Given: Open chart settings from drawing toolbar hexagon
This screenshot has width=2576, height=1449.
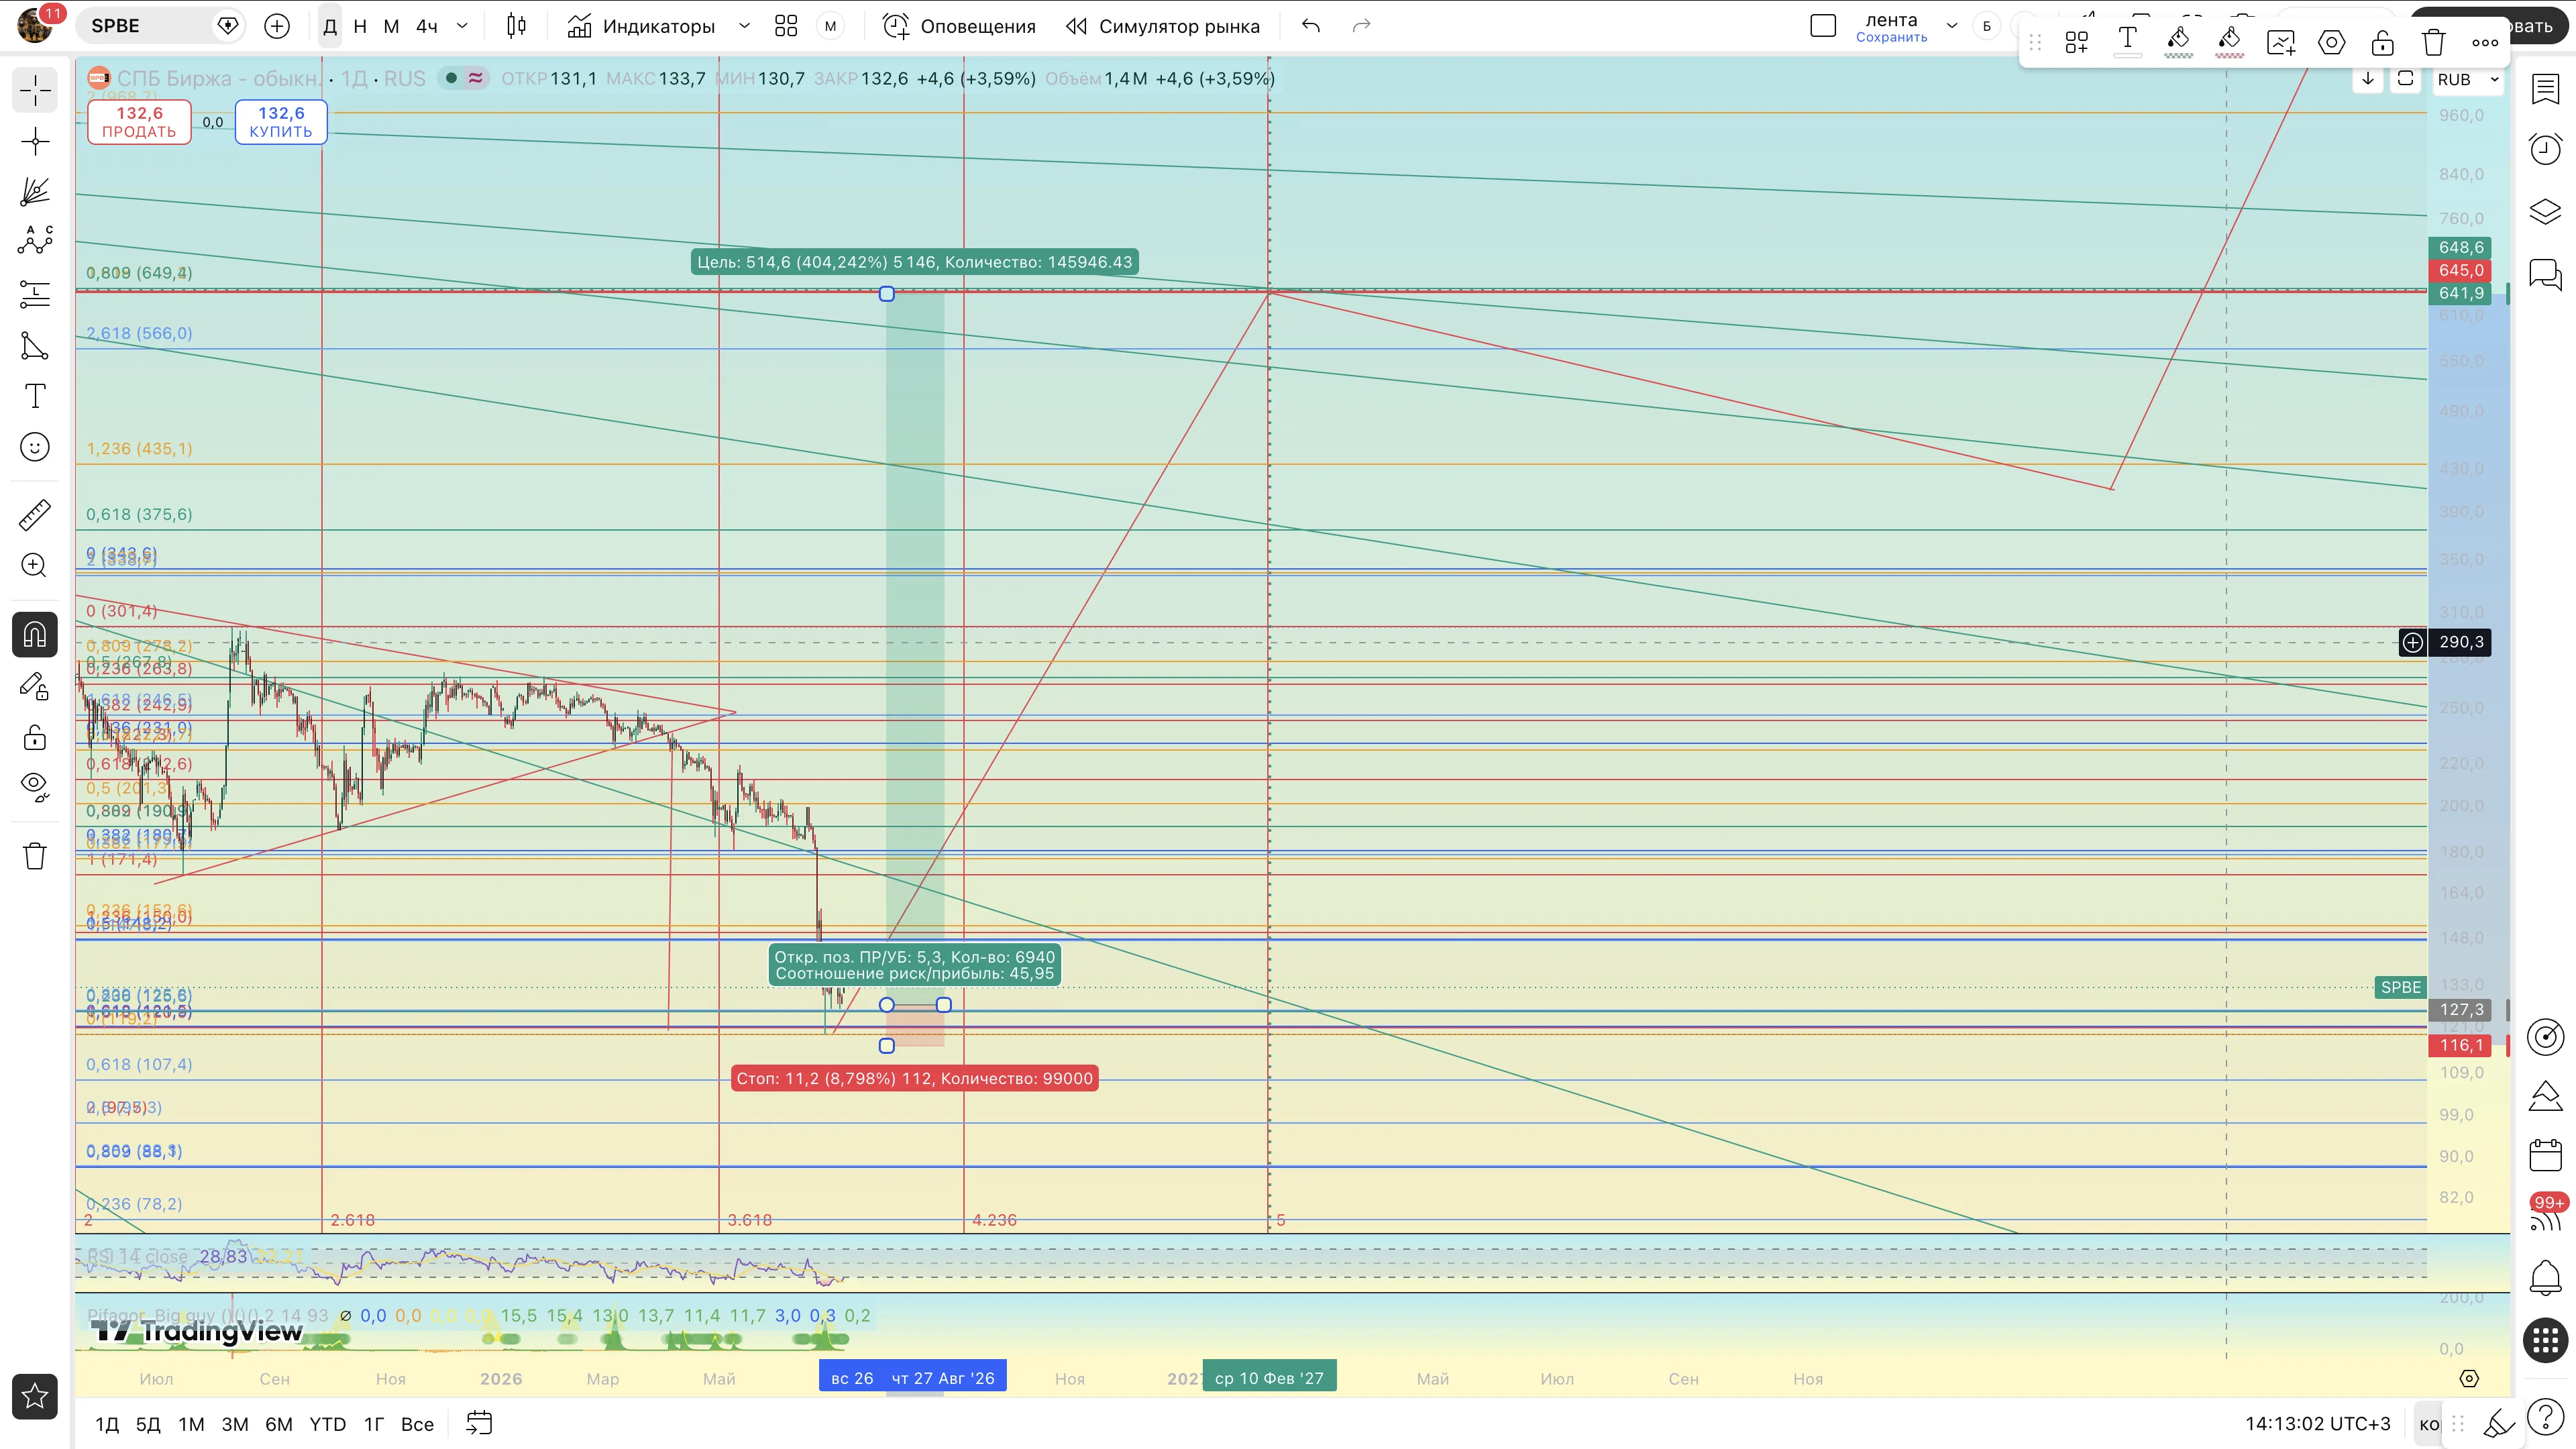Looking at the screenshot, I should pos(2331,42).
